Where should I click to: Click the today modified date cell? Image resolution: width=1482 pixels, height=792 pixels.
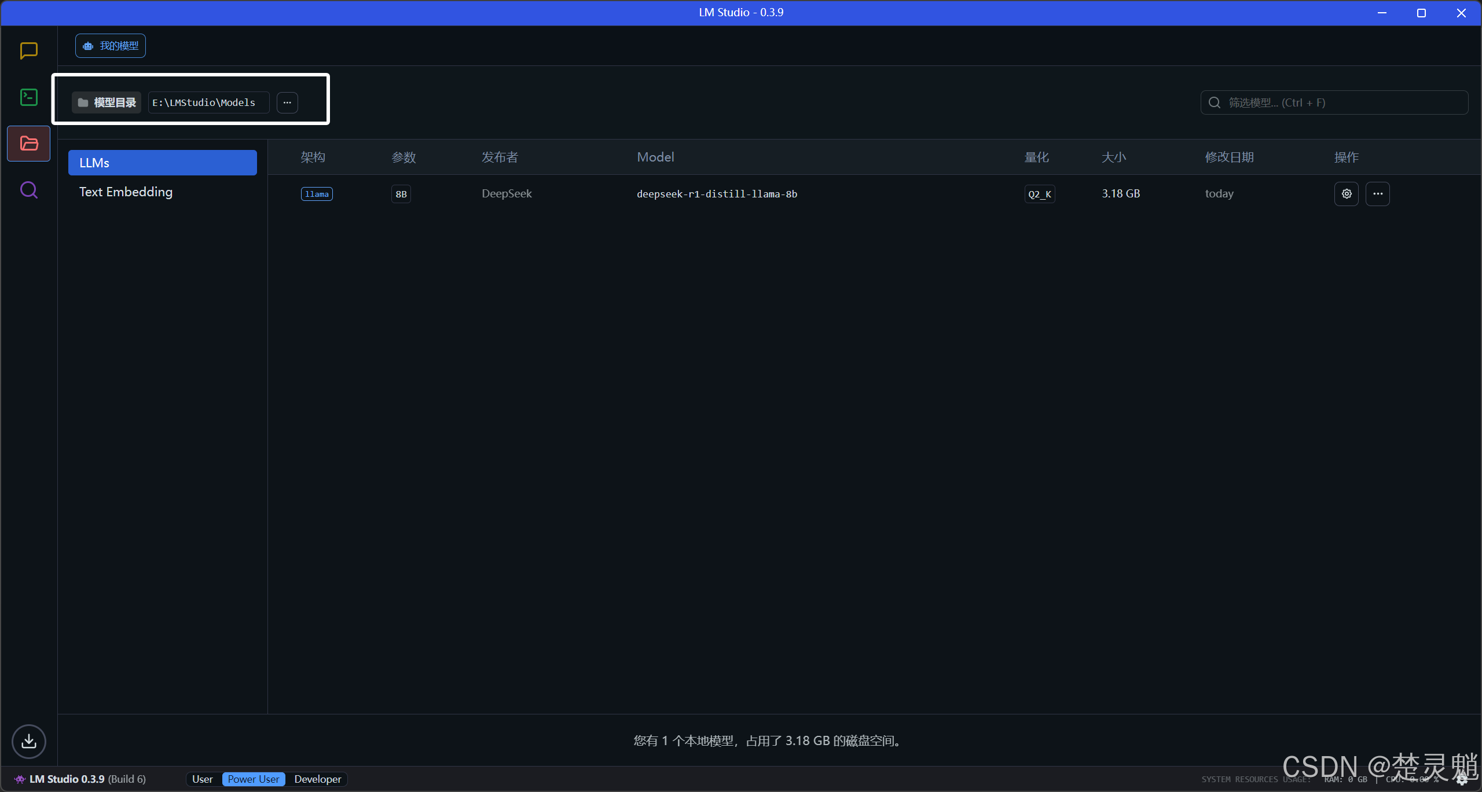point(1219,193)
